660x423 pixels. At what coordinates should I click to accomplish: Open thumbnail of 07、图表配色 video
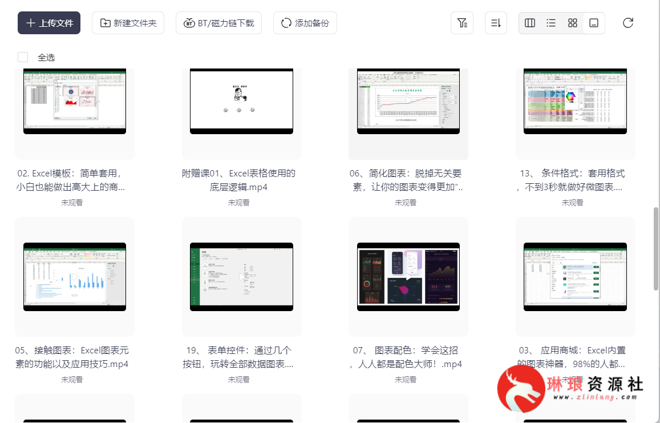click(408, 277)
